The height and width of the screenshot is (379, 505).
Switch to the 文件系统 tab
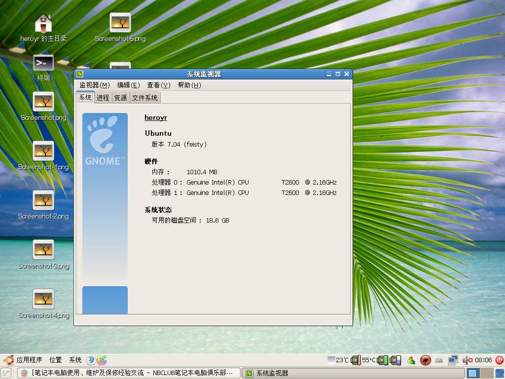[145, 98]
